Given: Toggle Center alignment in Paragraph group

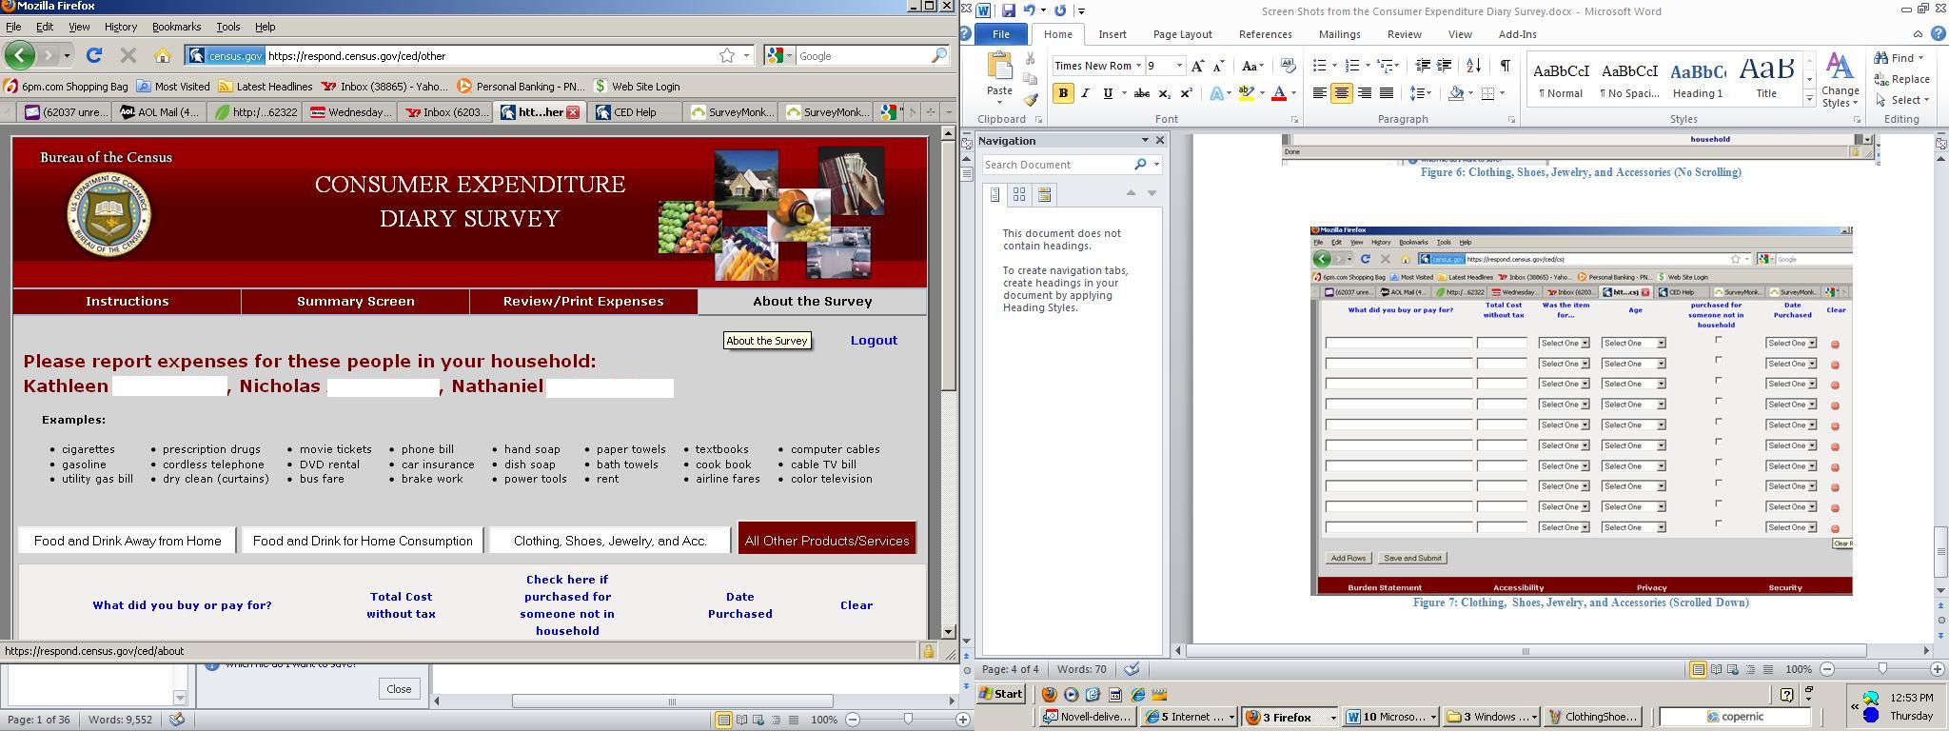Looking at the screenshot, I should pyautogui.click(x=1342, y=93).
